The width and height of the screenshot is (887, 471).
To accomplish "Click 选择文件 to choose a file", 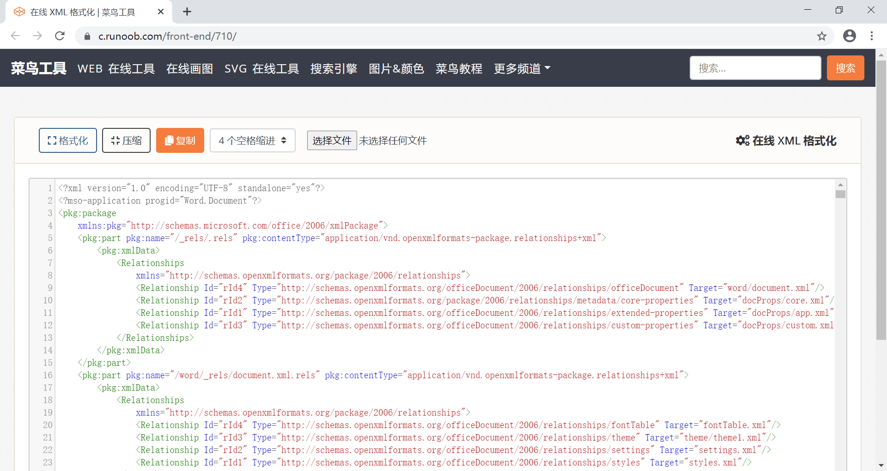I will pyautogui.click(x=332, y=140).
